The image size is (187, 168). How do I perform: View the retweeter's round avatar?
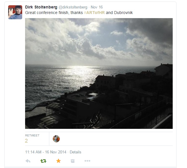pyautogui.click(x=56, y=139)
